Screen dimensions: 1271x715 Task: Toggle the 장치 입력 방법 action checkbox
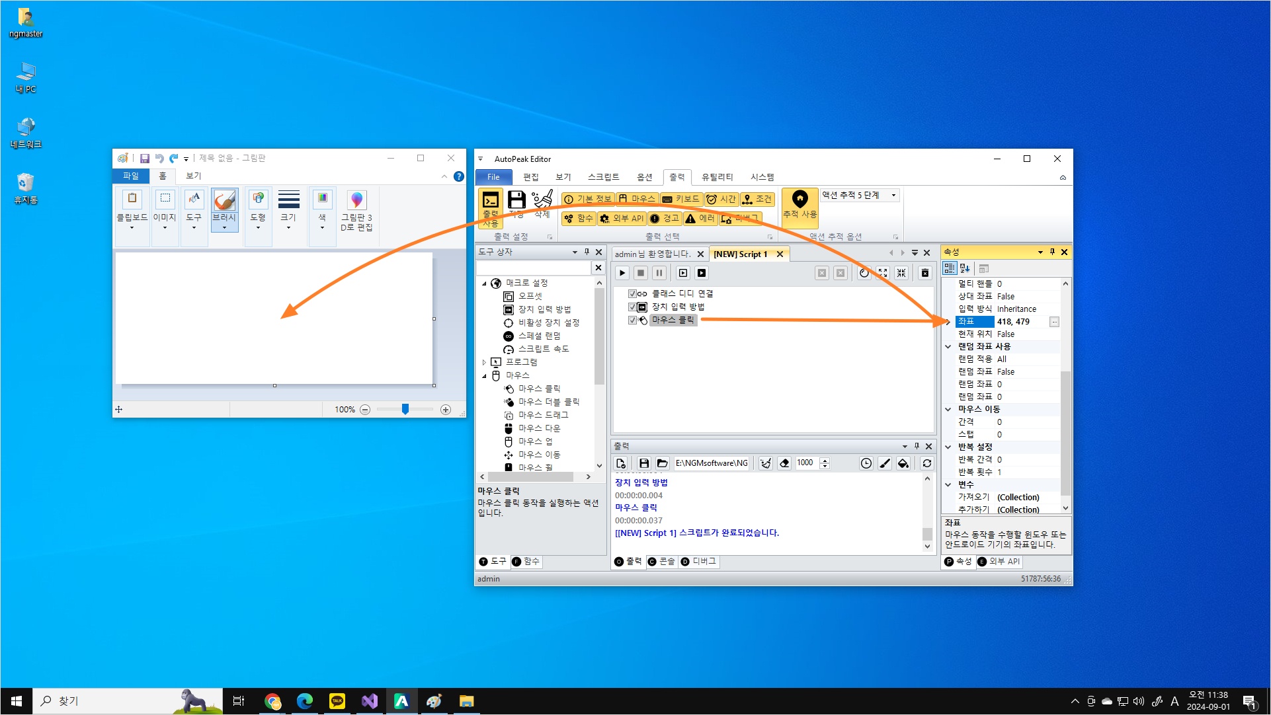632,307
